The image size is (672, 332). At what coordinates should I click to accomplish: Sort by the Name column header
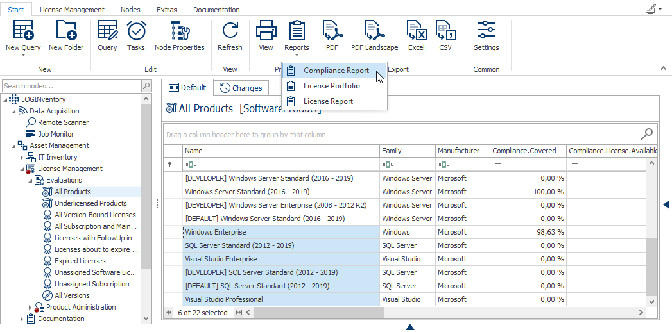(281, 151)
